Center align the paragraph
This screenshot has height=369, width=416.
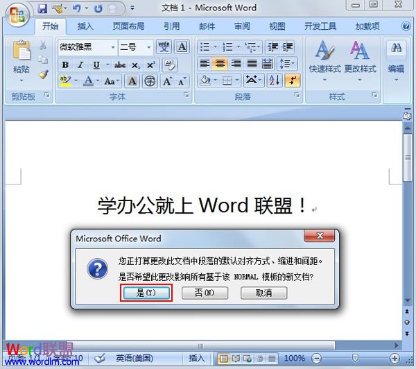click(220, 64)
